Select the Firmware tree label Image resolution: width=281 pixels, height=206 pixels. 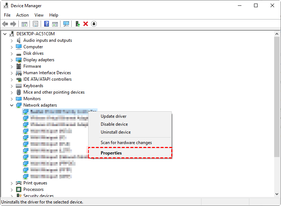(32, 66)
